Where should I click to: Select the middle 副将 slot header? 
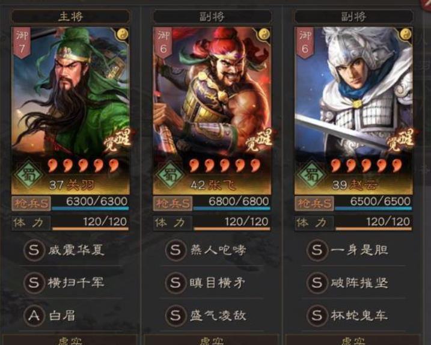[x=212, y=16]
